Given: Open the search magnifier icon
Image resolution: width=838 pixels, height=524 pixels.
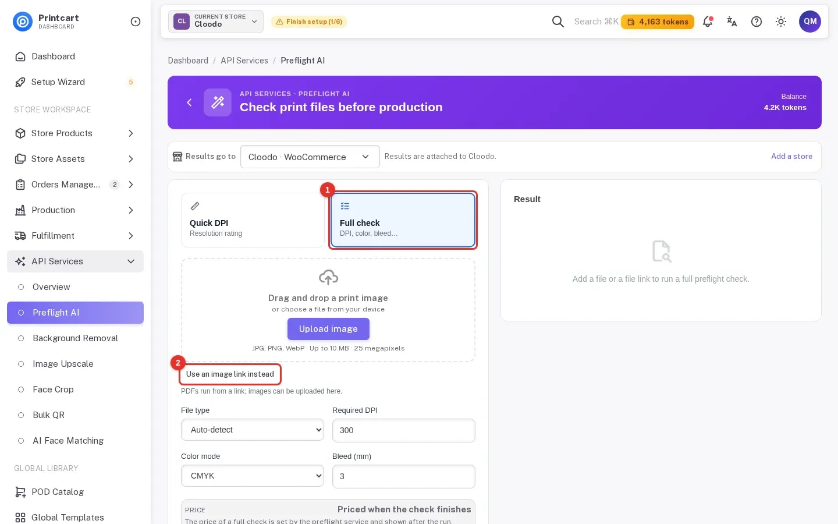Looking at the screenshot, I should (x=558, y=22).
